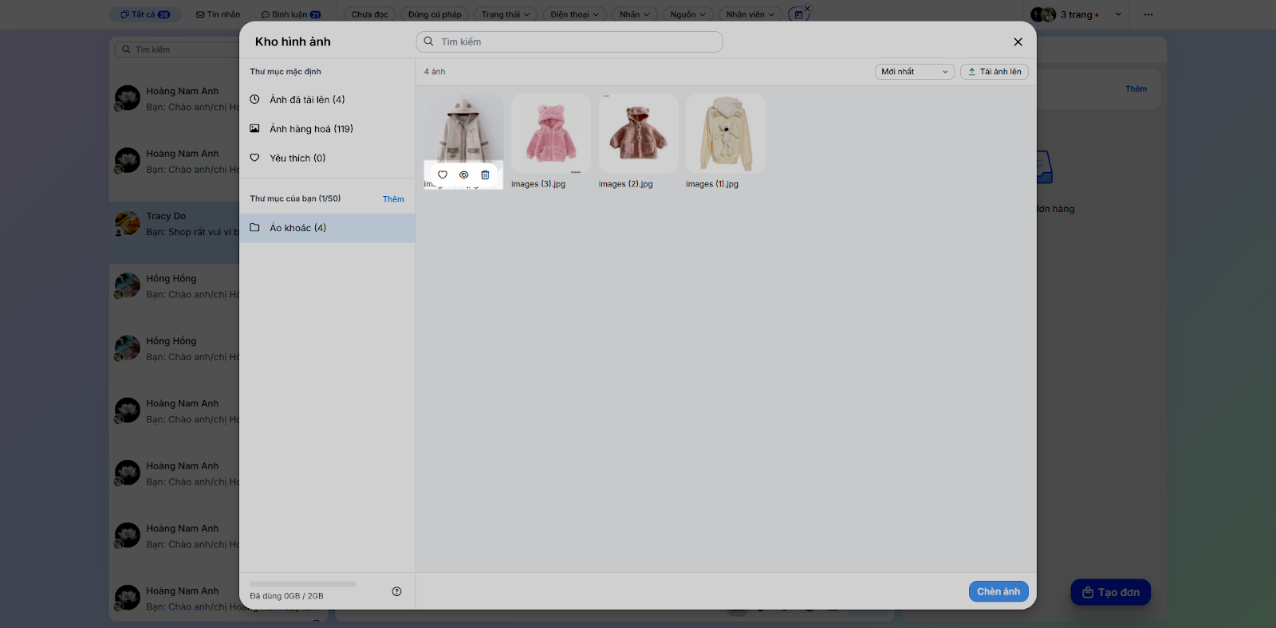
Task: Click the calendar filter icon in the background toolbar
Action: [x=797, y=14]
